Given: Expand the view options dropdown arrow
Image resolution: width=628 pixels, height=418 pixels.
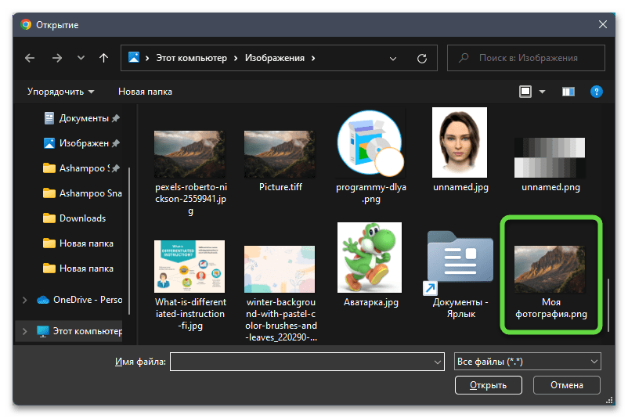Looking at the screenshot, I should click(x=542, y=92).
